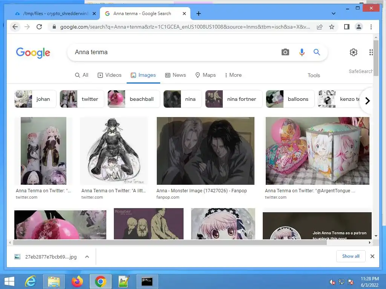Go back using the browser back arrow

click(x=15, y=27)
